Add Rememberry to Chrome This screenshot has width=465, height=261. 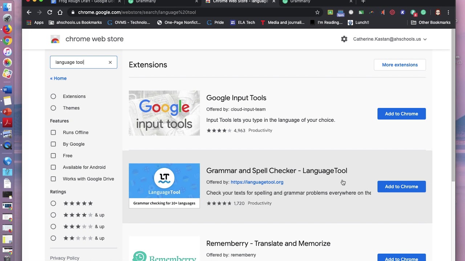pyautogui.click(x=401, y=257)
